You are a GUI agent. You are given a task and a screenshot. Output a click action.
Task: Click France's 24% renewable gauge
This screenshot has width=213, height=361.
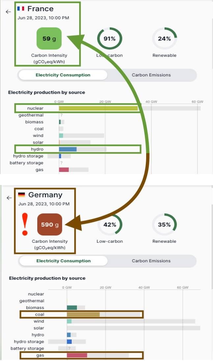[164, 39]
